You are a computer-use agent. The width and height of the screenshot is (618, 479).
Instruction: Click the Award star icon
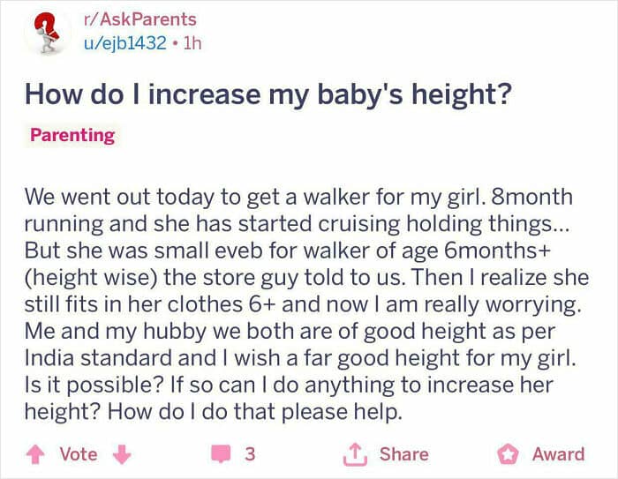coord(509,454)
